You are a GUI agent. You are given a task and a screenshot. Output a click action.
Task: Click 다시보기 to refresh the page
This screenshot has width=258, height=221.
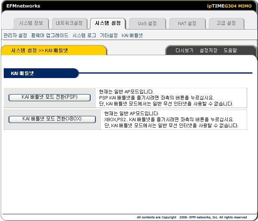point(184,50)
